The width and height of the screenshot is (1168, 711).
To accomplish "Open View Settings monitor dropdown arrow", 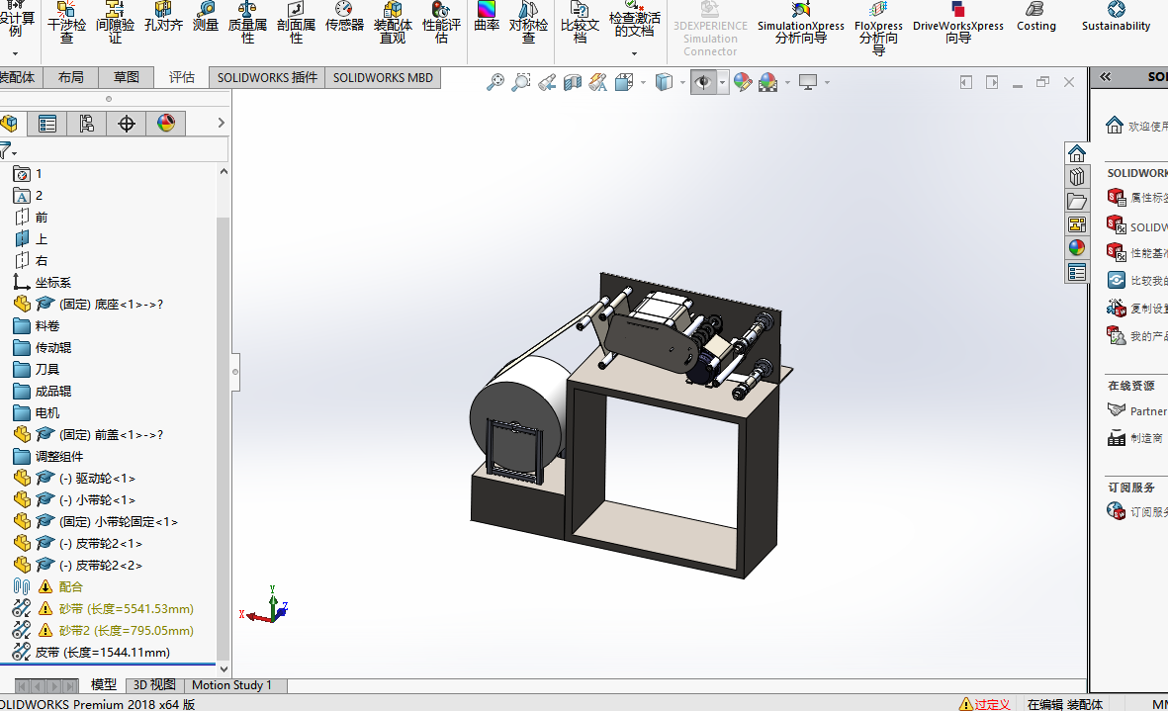I will click(x=827, y=83).
